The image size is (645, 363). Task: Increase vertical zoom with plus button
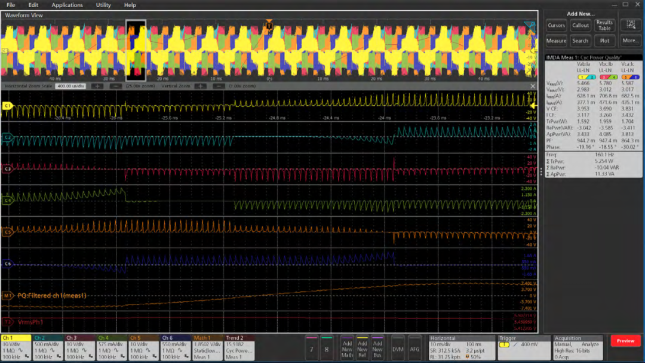[201, 86]
